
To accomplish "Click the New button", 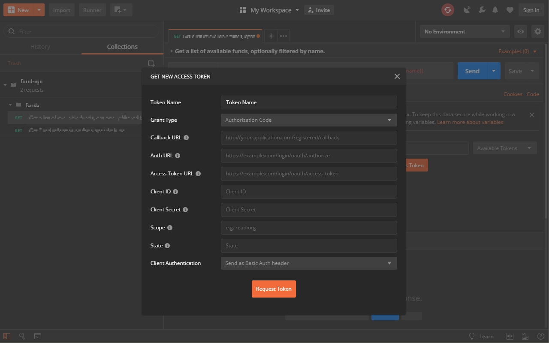I will (18, 10).
